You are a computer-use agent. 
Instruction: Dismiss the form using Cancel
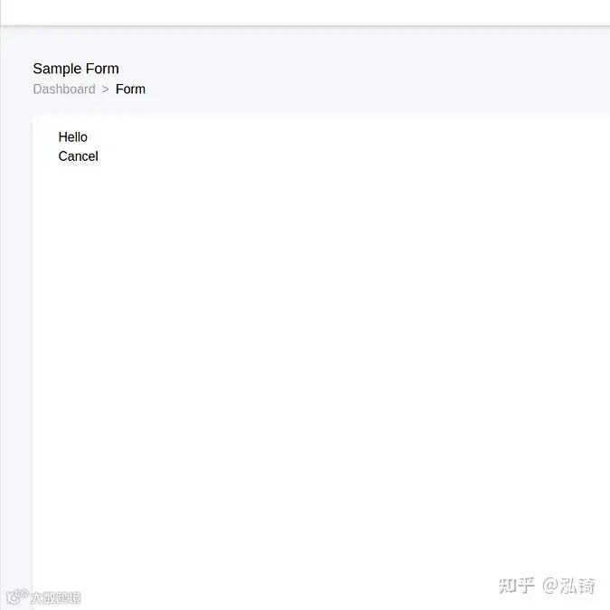79,156
